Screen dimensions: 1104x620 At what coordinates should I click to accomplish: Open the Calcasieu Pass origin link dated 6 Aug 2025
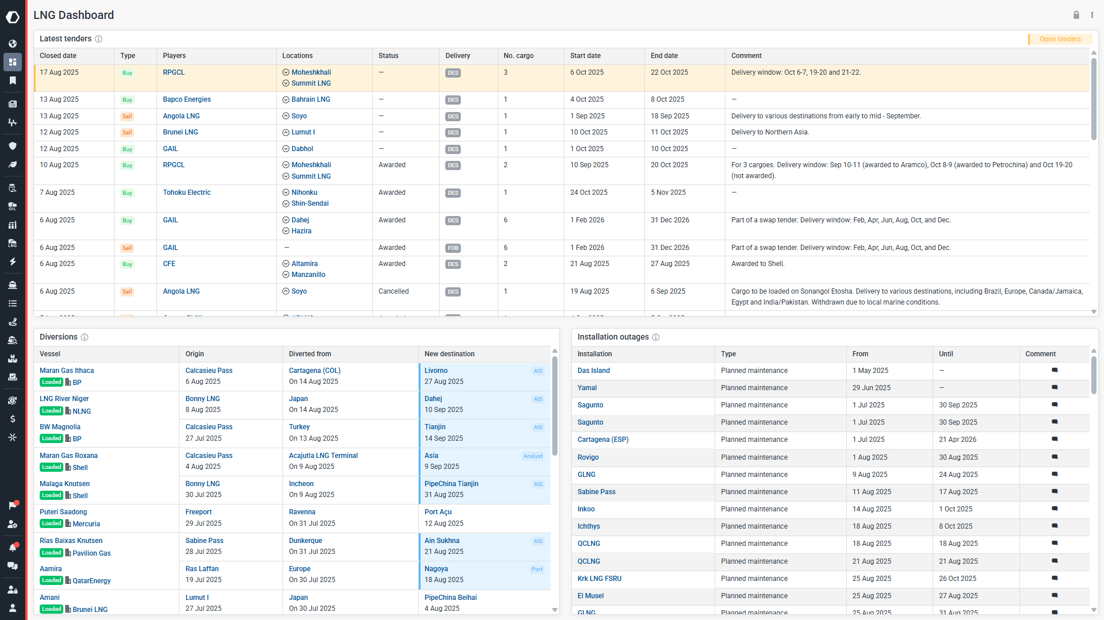[x=209, y=371]
